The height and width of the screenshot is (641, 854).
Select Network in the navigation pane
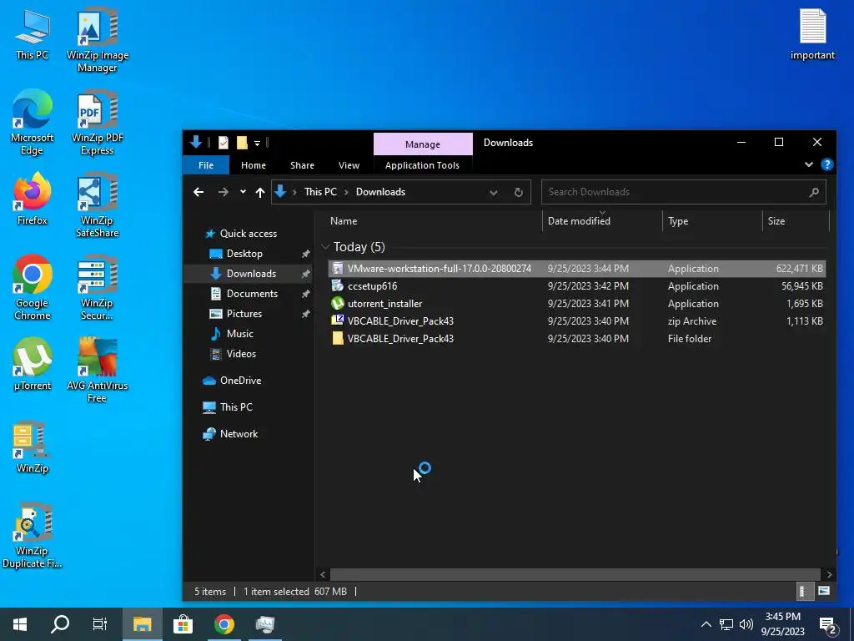(239, 434)
